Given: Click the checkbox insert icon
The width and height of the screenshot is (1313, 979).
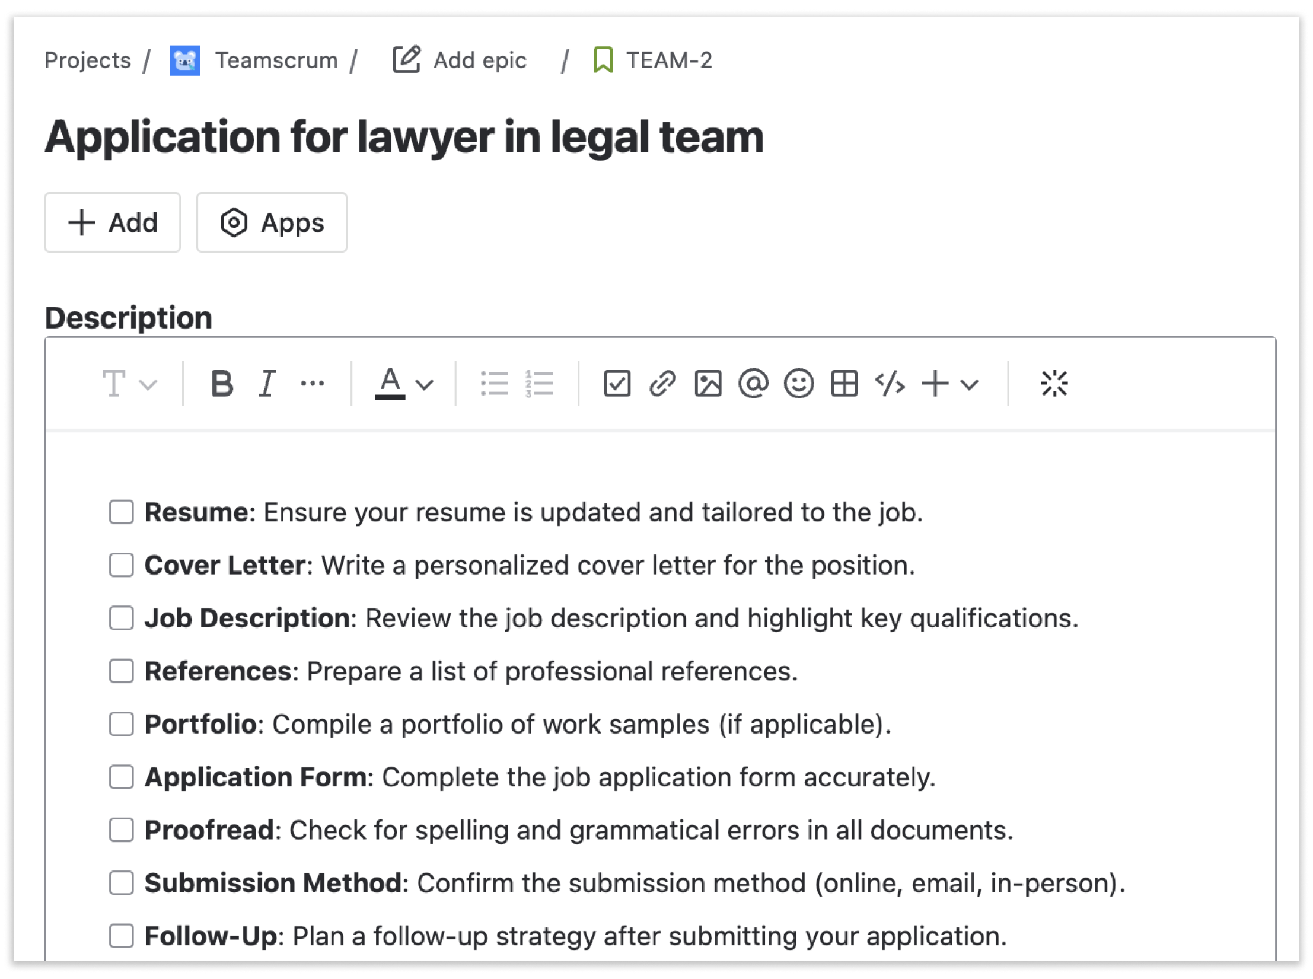Looking at the screenshot, I should tap(617, 384).
